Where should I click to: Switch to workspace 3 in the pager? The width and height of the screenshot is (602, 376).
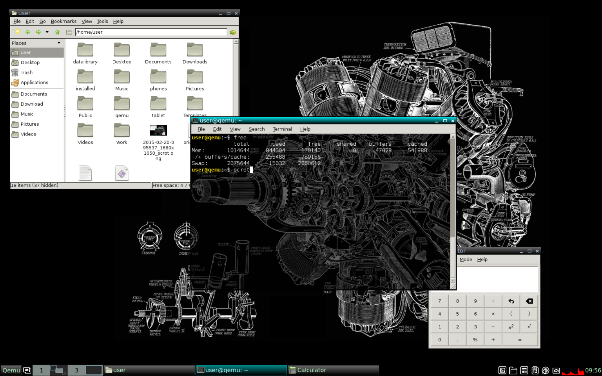[76, 370]
